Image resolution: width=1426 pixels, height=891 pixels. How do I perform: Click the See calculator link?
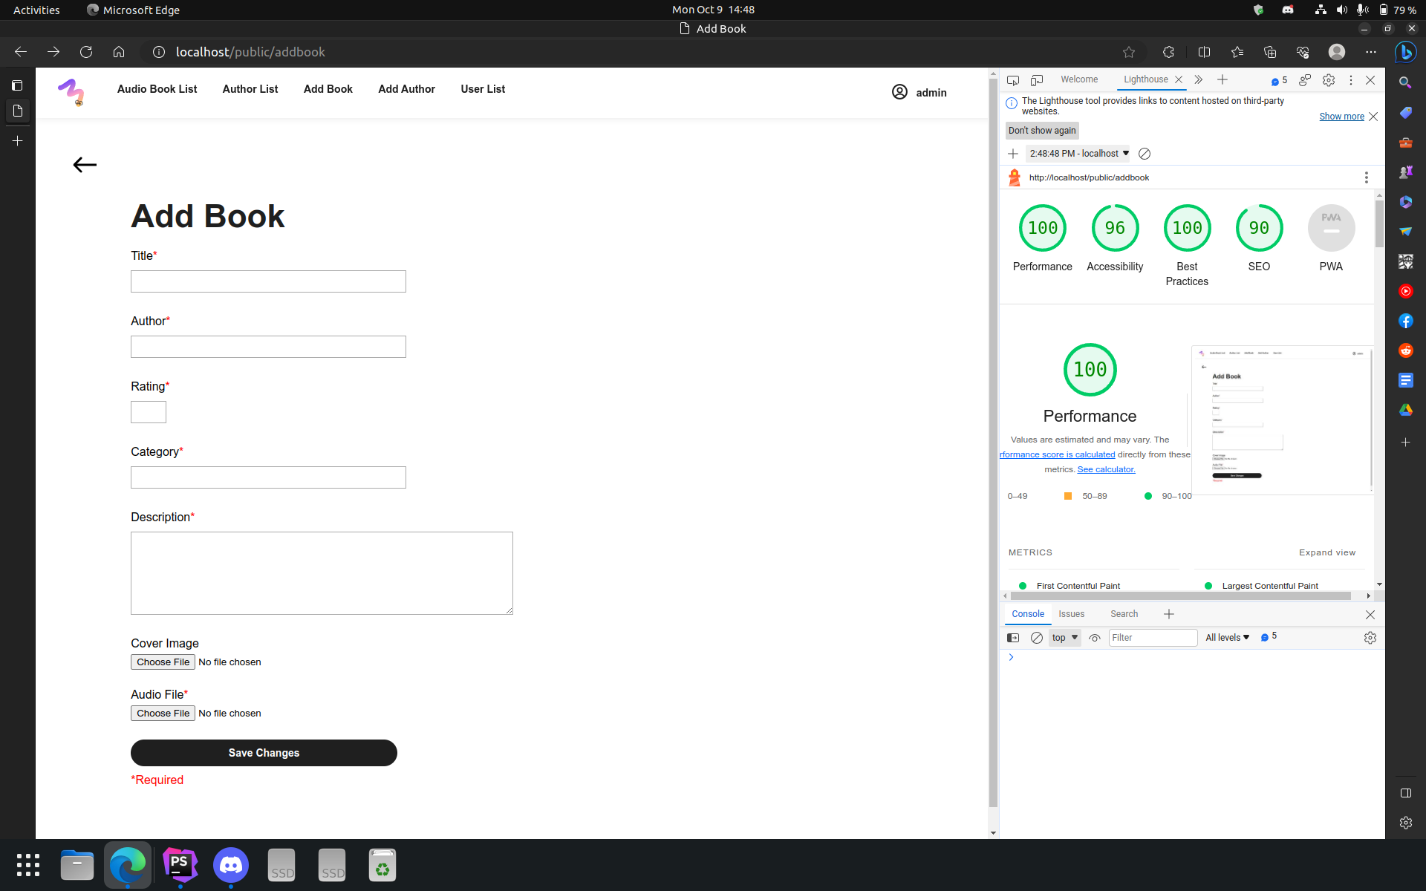1106,469
